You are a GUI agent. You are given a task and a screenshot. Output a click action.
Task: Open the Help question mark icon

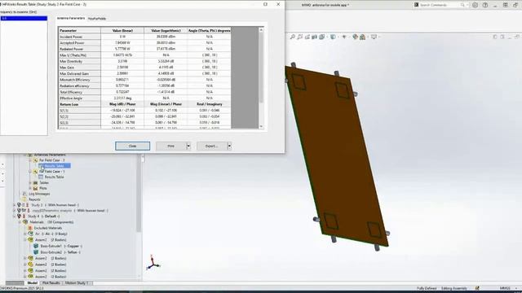click(x=485, y=5)
